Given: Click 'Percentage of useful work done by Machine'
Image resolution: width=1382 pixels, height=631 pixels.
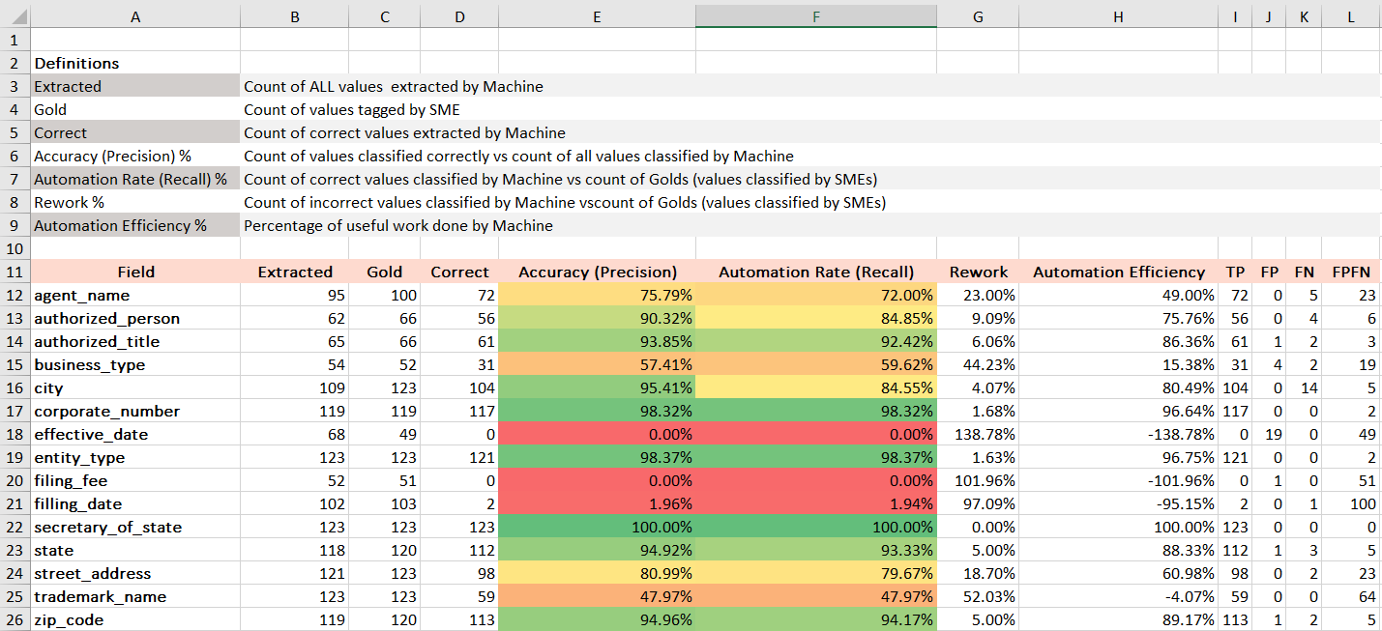Looking at the screenshot, I should tap(398, 225).
